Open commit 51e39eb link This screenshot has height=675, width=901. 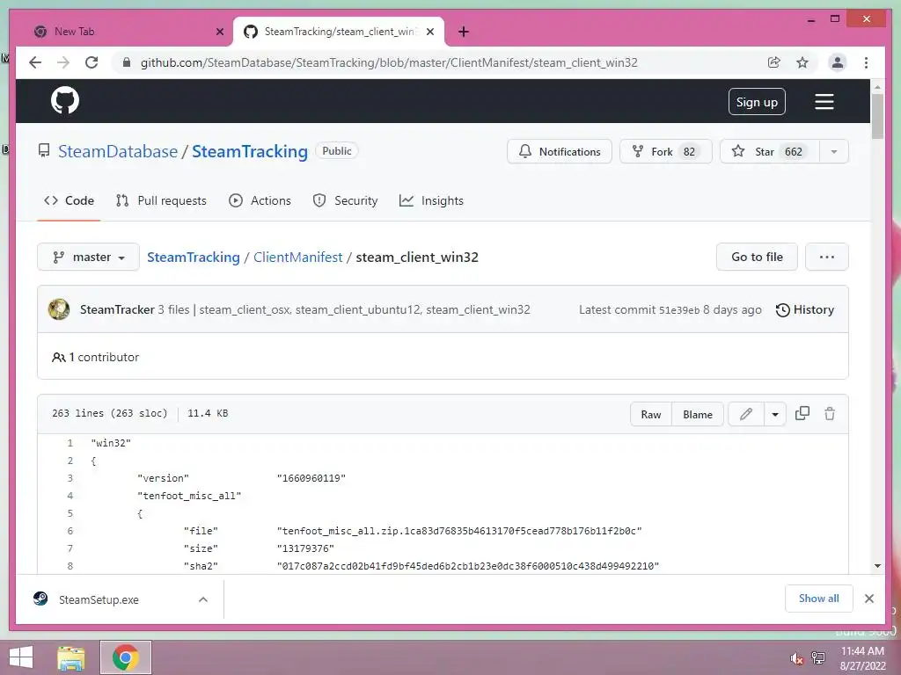click(678, 310)
